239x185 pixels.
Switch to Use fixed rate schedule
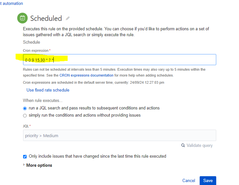click(x=48, y=90)
